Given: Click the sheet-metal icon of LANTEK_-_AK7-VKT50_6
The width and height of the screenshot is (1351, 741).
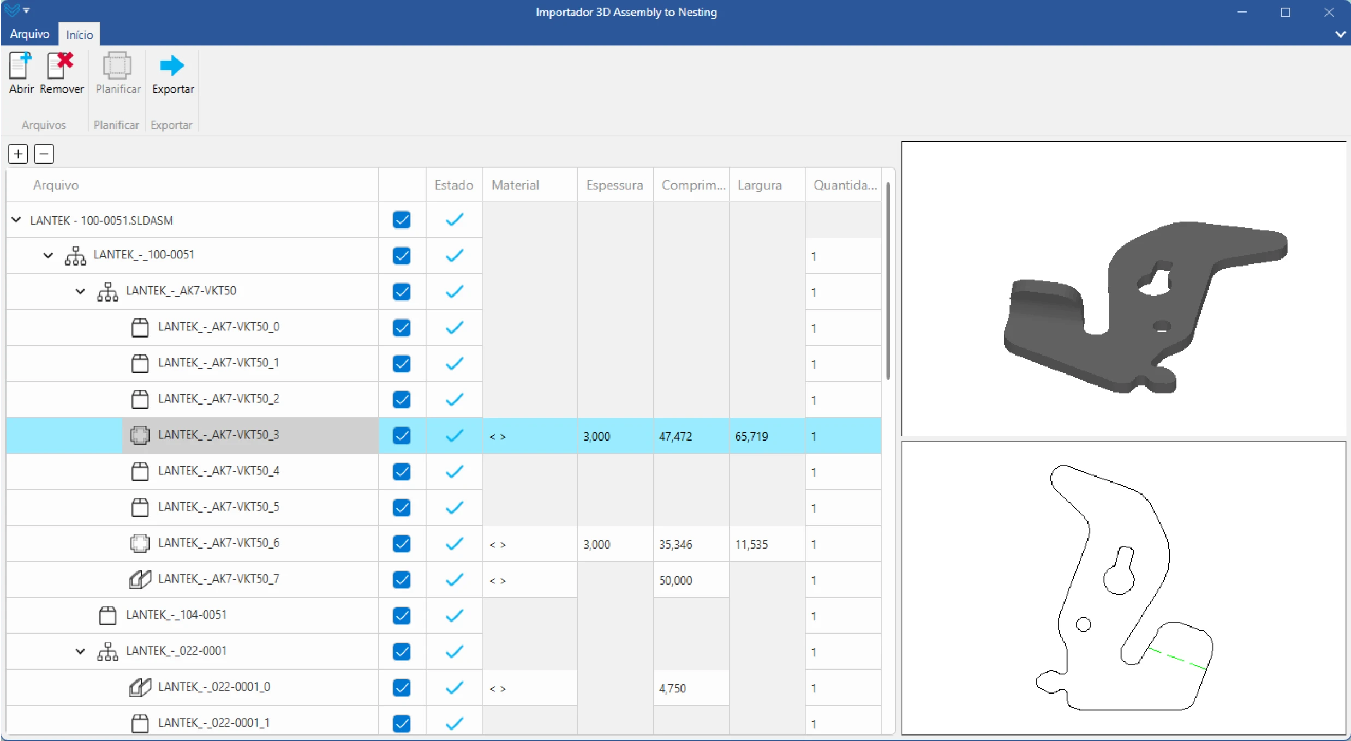Looking at the screenshot, I should [140, 543].
